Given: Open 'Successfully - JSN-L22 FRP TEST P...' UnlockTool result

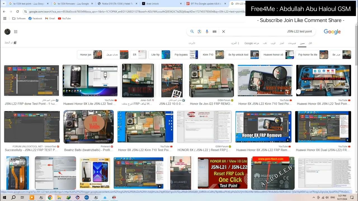Looking at the screenshot, I should point(32,127).
